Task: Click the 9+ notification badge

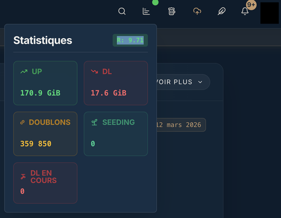Action: pos(251,4)
